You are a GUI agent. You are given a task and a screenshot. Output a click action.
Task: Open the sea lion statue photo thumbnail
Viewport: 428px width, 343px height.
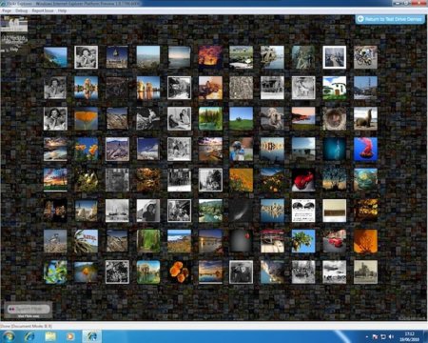point(365,118)
